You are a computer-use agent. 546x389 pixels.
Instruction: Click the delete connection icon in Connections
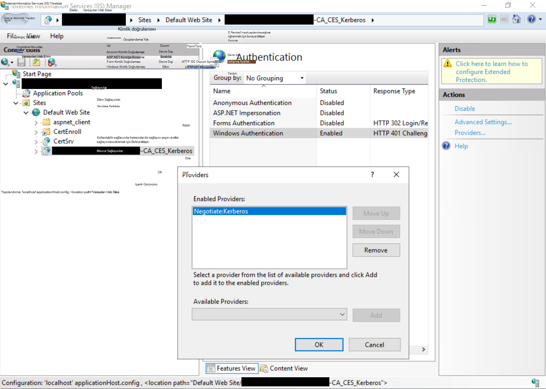(52, 62)
